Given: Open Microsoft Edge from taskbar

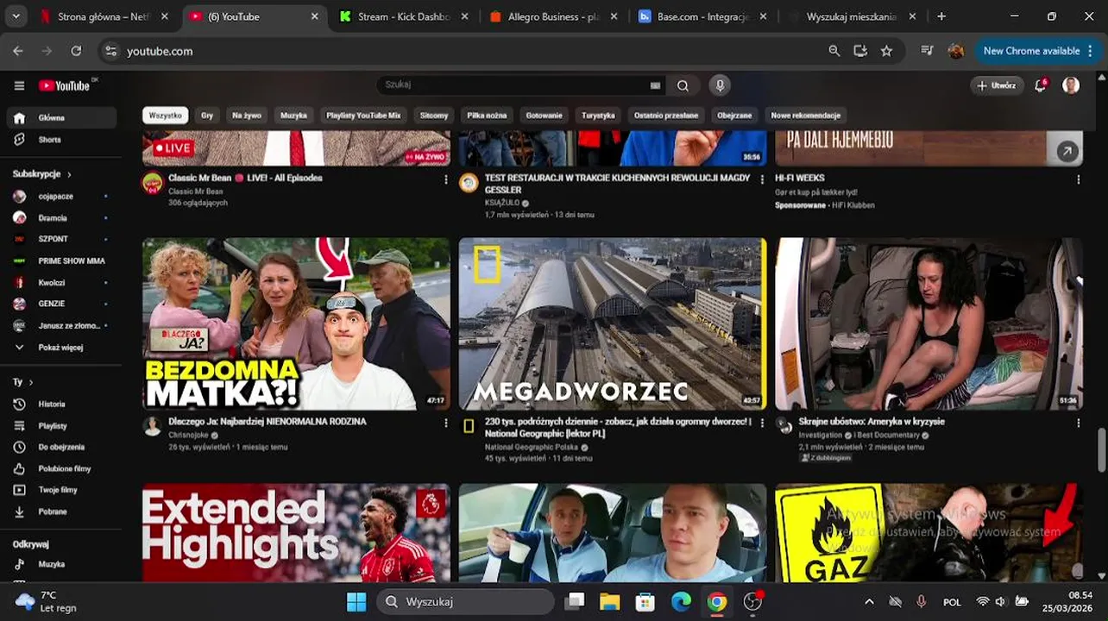Looking at the screenshot, I should [x=681, y=602].
